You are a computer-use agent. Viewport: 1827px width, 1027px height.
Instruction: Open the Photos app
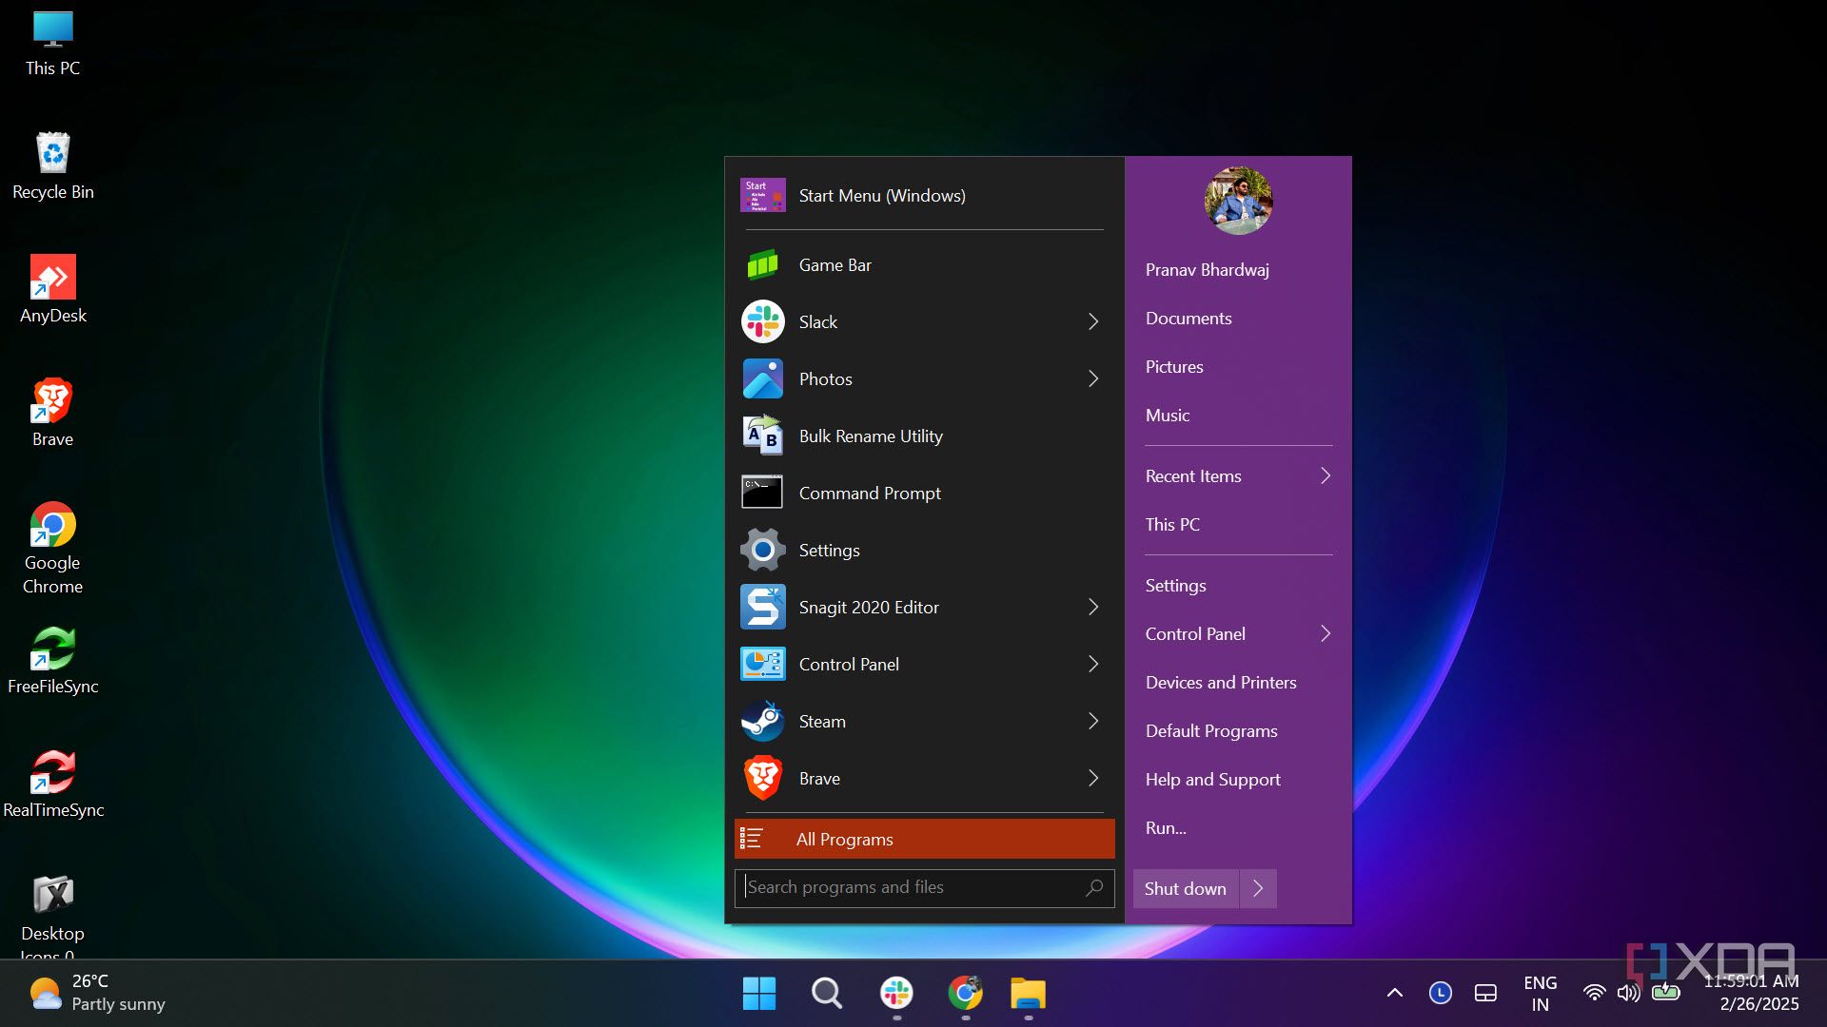point(824,378)
